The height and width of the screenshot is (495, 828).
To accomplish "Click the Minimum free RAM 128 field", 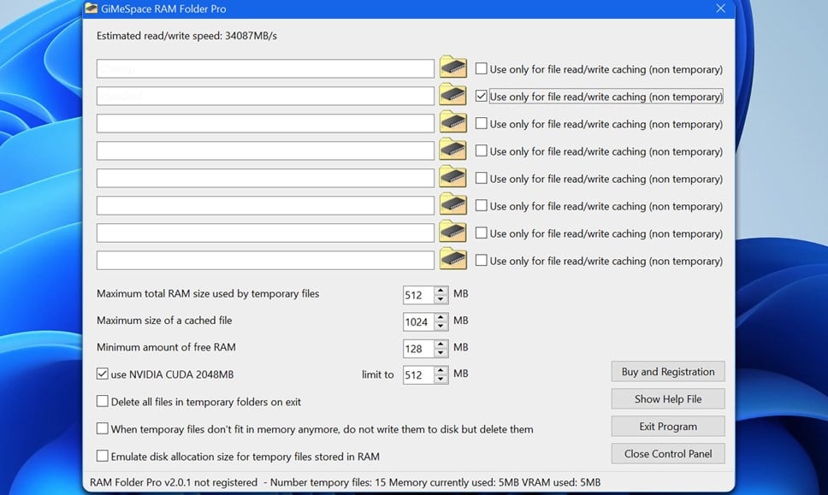I will pyautogui.click(x=419, y=349).
